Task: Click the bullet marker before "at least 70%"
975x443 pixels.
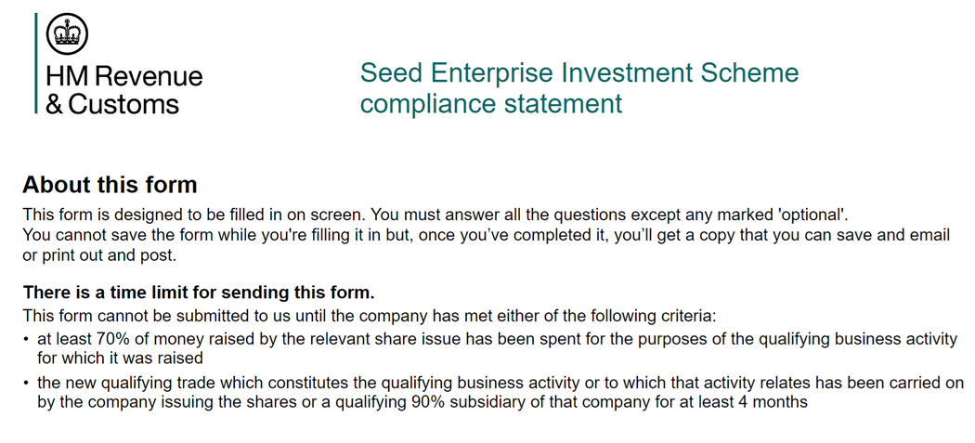Action: click(26, 338)
